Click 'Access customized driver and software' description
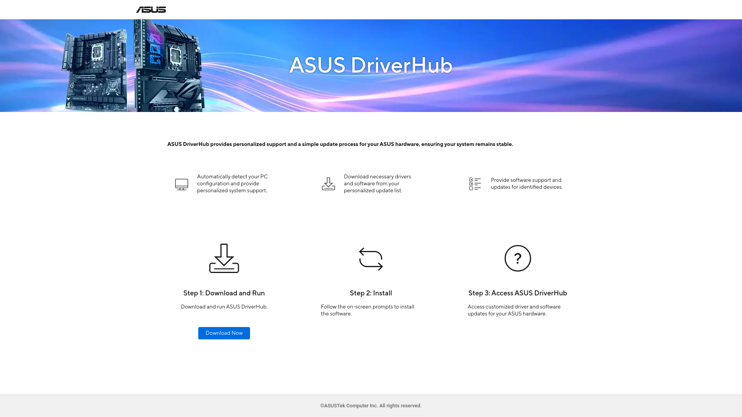 [514, 310]
